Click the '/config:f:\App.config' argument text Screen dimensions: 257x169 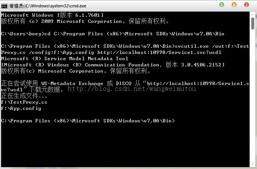coord(61,52)
